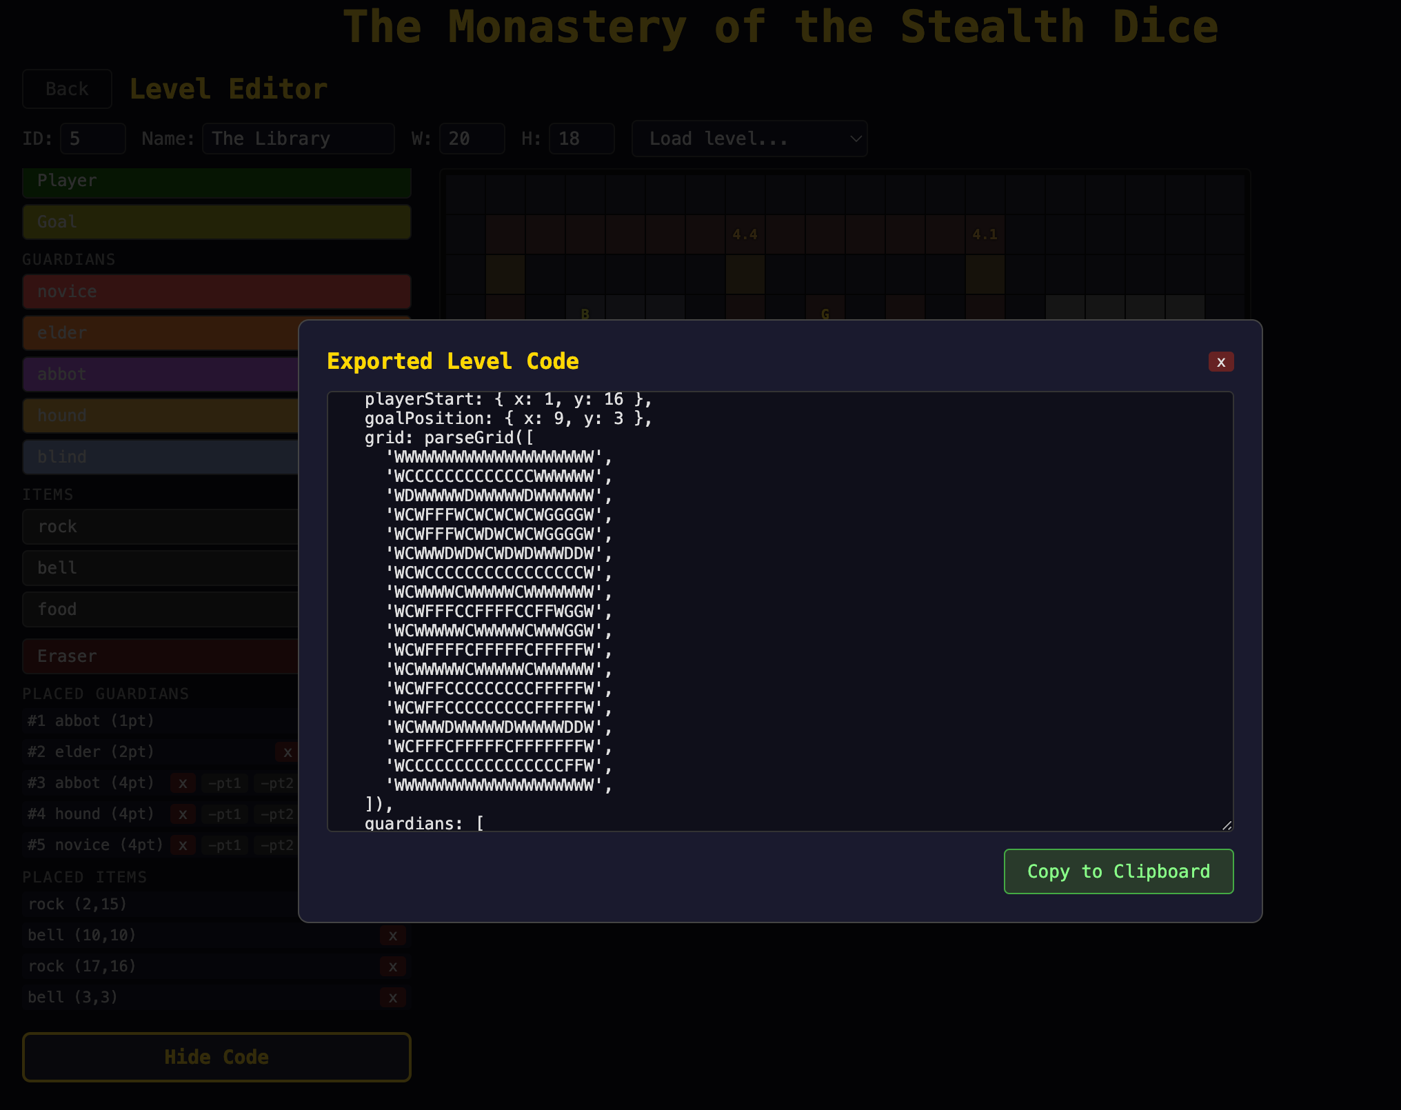1401x1110 pixels.
Task: Remove pt1 from #3 abbot
Action: pos(225,783)
